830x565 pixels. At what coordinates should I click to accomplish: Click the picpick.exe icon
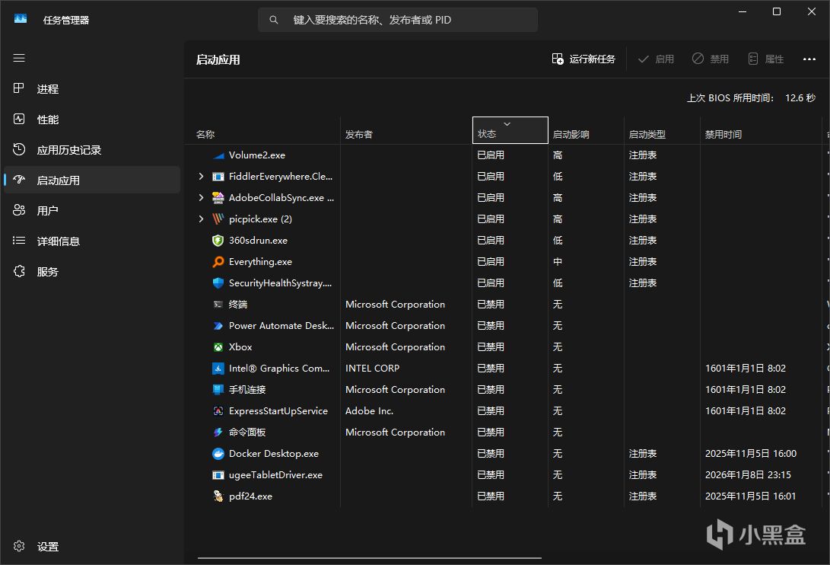[218, 219]
